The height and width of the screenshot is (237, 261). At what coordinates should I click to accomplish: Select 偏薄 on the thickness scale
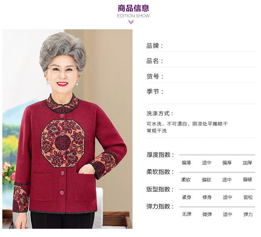(186, 163)
